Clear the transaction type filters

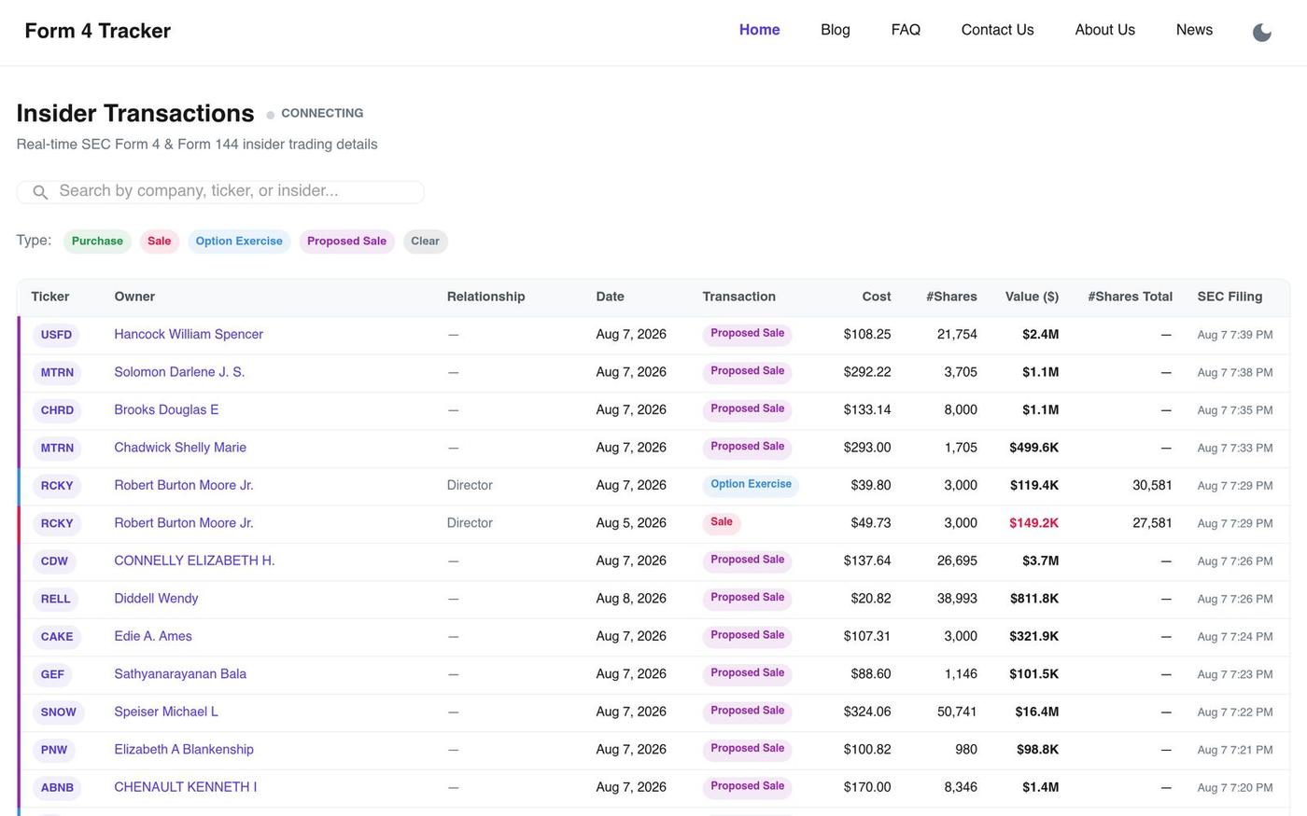[425, 242]
